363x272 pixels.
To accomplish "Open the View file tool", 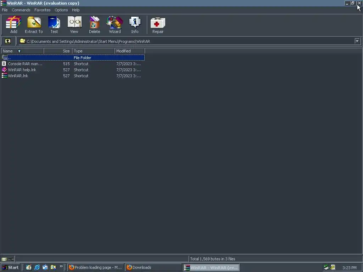I will pos(74,24).
